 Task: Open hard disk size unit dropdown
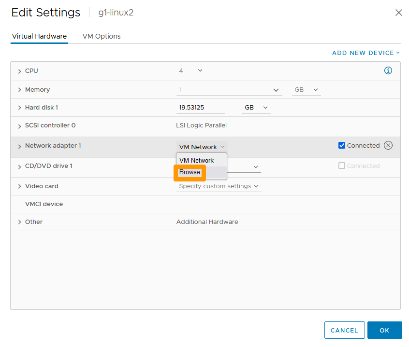coord(256,108)
